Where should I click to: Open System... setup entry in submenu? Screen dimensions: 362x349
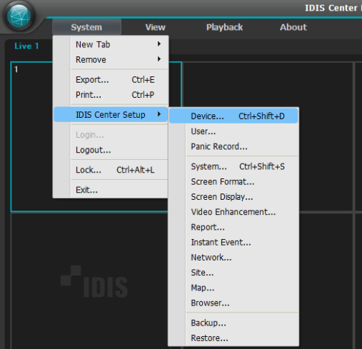(x=233, y=166)
